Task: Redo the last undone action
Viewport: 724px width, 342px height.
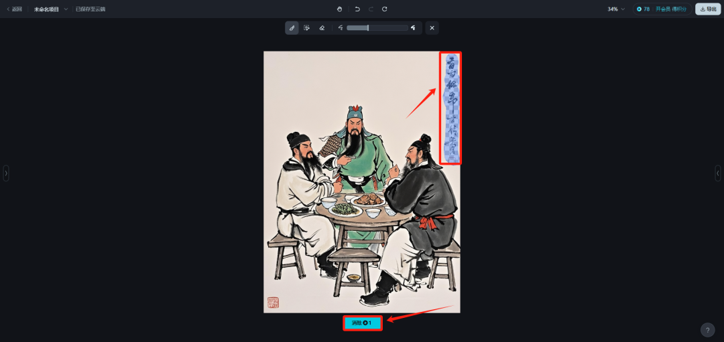Action: point(371,9)
